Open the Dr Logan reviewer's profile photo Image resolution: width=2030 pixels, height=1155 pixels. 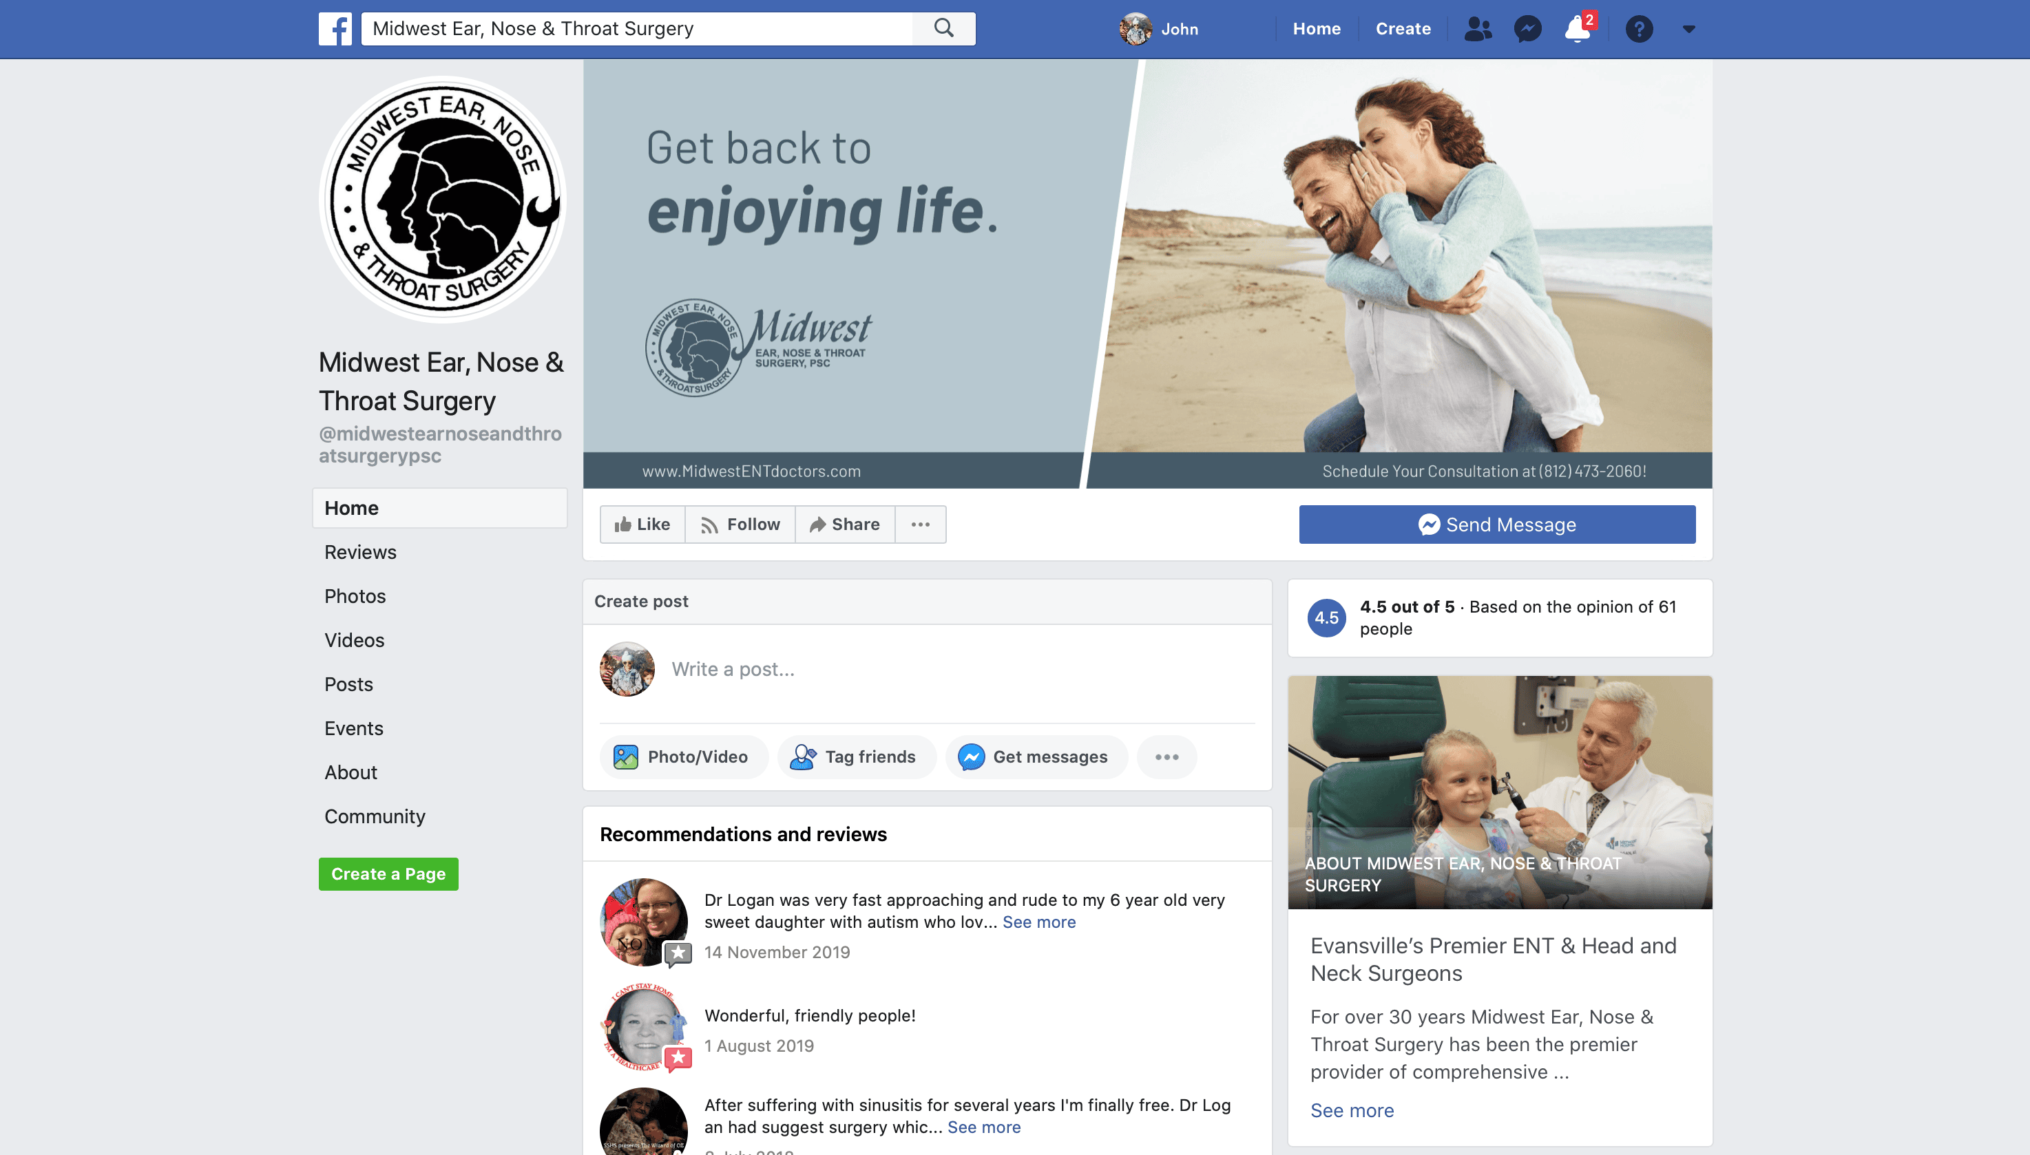click(644, 922)
